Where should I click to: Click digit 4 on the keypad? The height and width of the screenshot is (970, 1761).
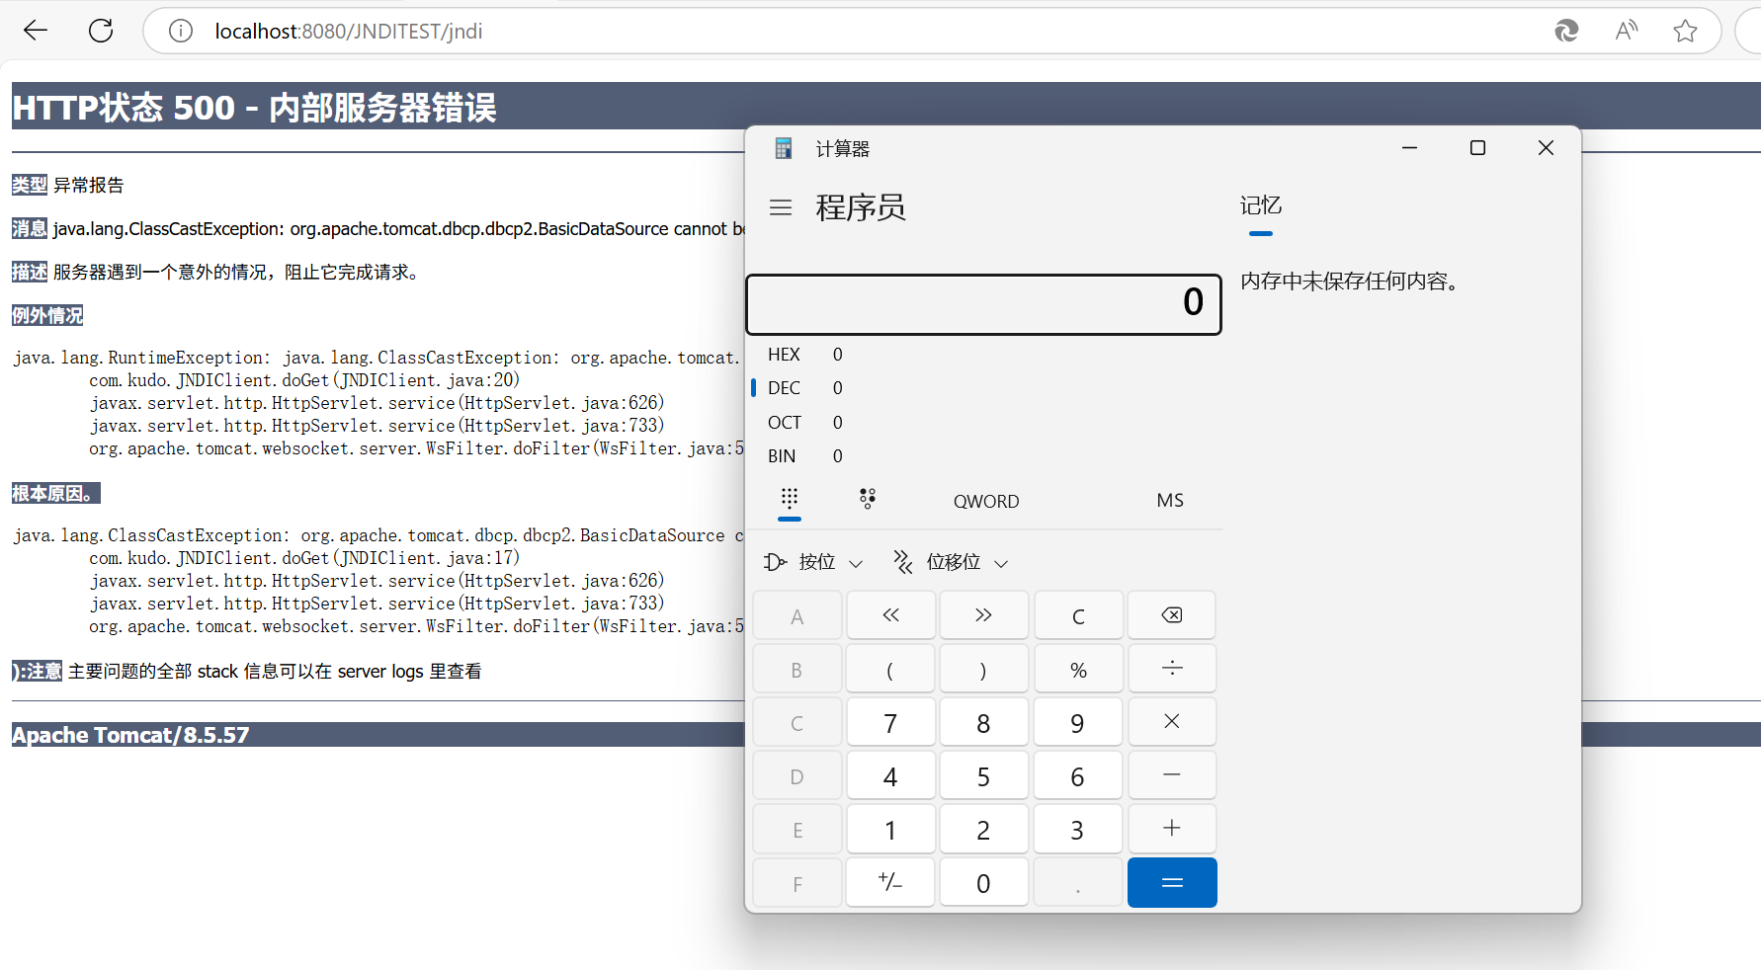tap(890, 775)
